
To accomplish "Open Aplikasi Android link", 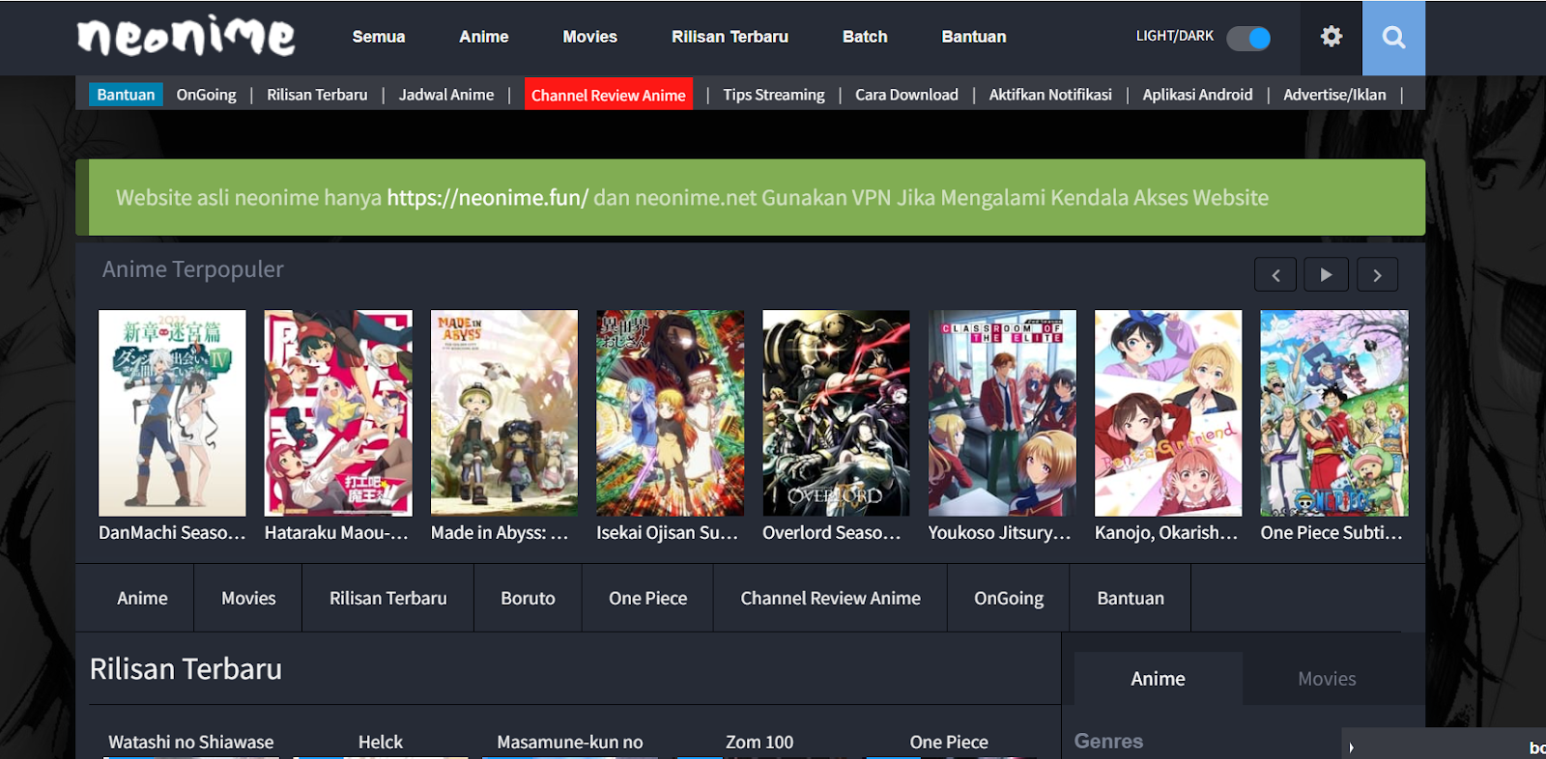I will (x=1197, y=95).
